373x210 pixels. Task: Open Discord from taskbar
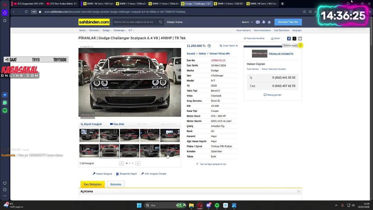(x=208, y=205)
